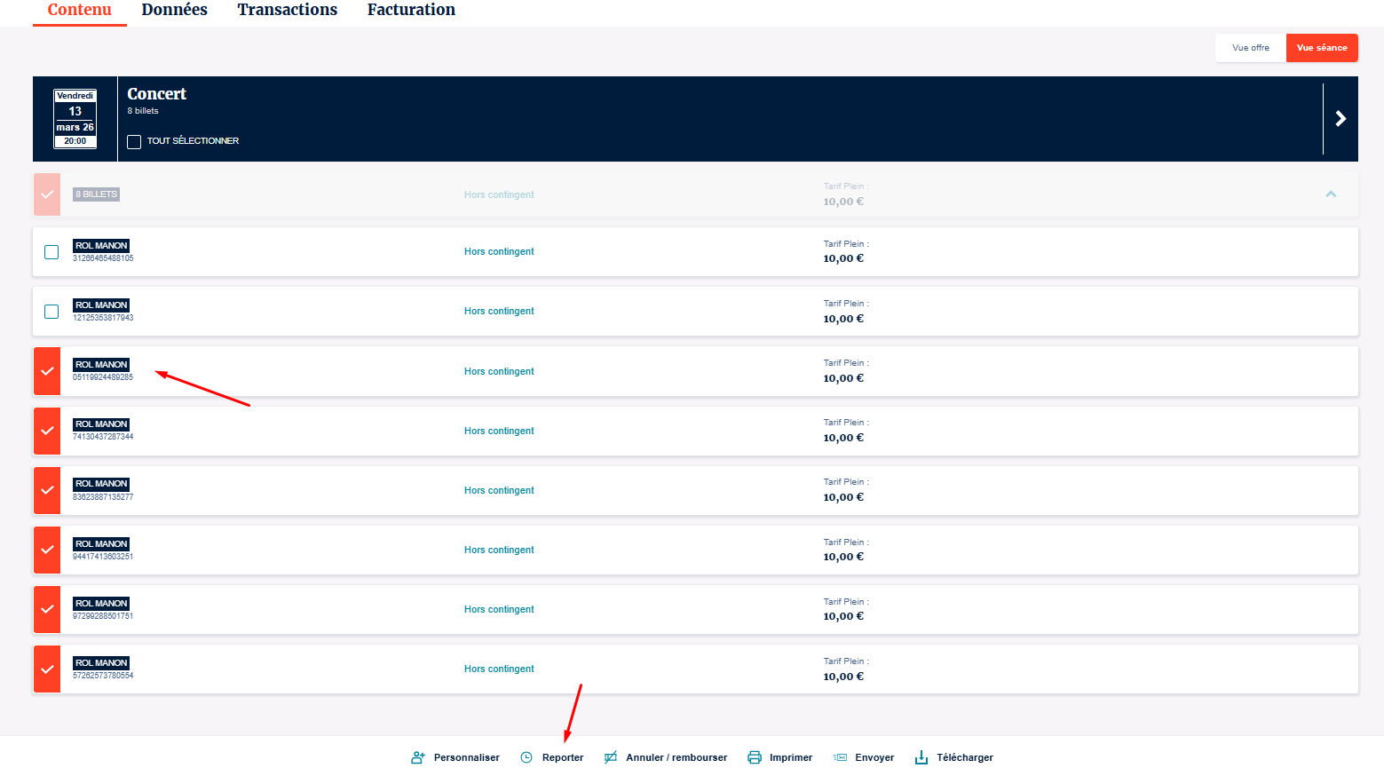Click the Personnaliser person icon
This screenshot has width=1384, height=776.
[417, 757]
